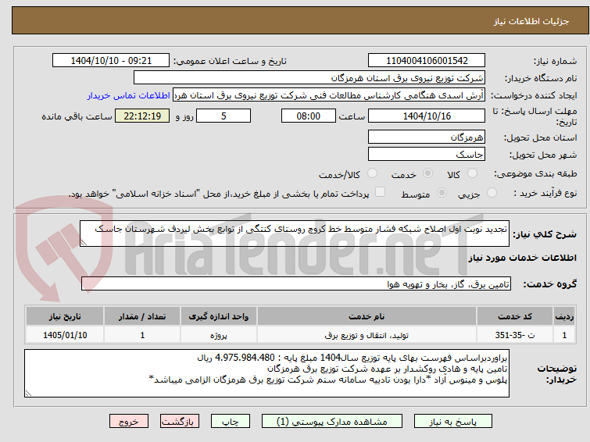Click the ردیف column header
Screen dimensions: 590x442
click(564, 316)
